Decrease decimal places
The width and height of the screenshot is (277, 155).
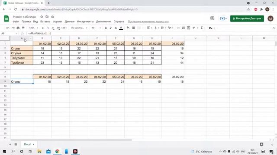pos(53,28)
